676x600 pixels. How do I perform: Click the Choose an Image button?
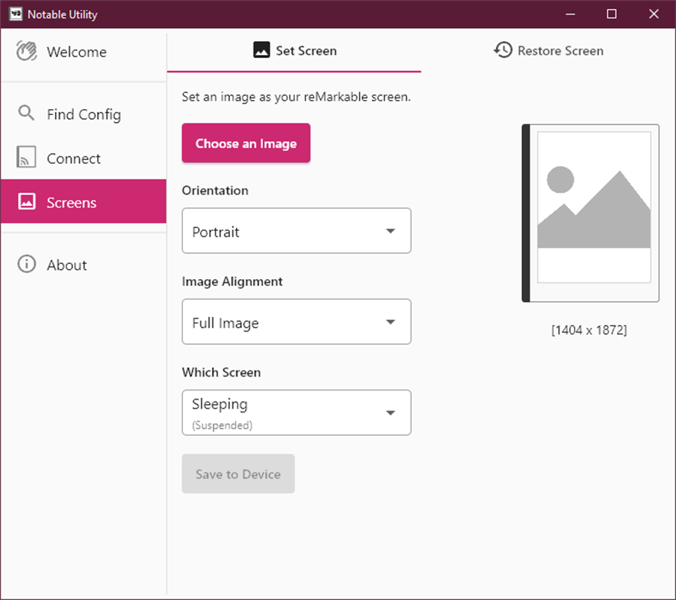click(245, 143)
